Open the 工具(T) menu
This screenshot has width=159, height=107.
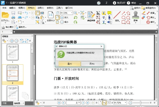pos(60,8)
